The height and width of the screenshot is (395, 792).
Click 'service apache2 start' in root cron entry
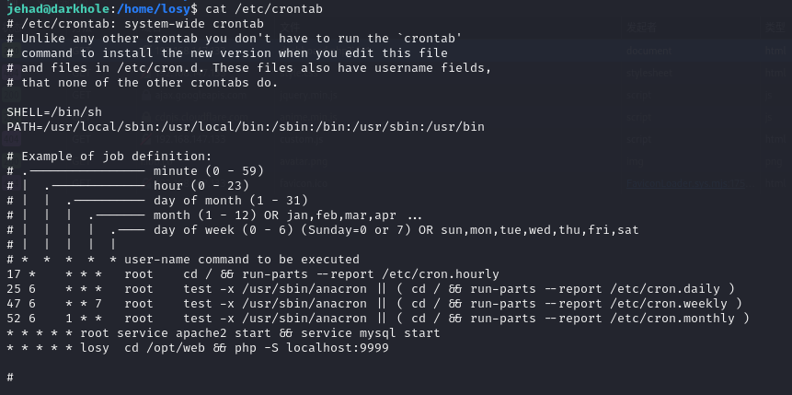(193, 333)
